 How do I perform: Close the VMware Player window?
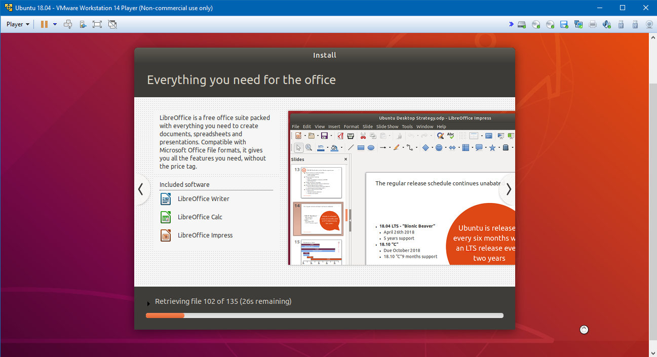(x=645, y=8)
